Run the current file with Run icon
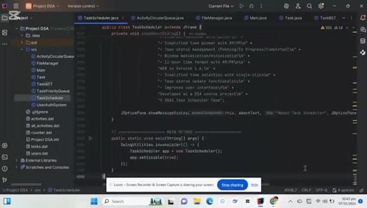Viewport: 367px width, 208px height. 242,6
